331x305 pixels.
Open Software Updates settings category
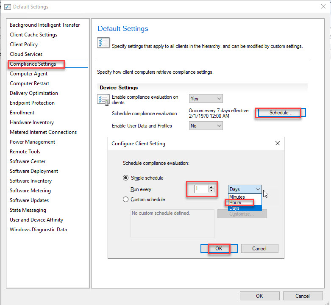point(29,200)
